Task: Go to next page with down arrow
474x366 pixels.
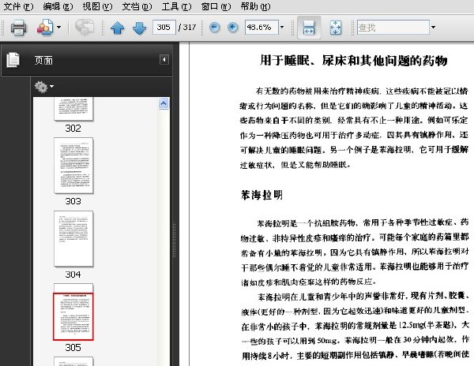Action: [139, 28]
